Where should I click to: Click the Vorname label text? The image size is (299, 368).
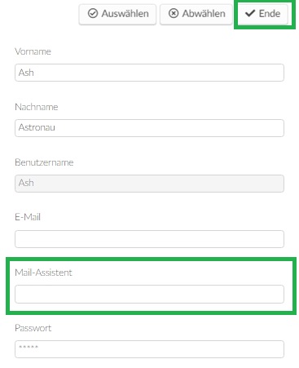point(33,51)
